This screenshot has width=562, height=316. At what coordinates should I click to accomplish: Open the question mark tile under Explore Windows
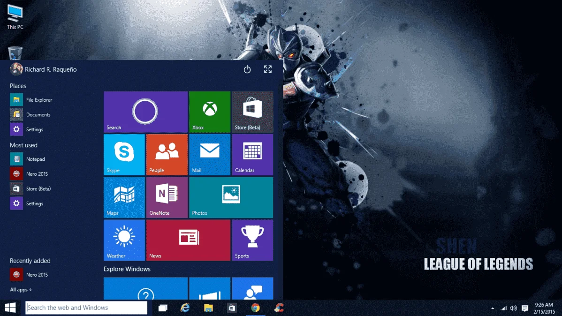145,288
